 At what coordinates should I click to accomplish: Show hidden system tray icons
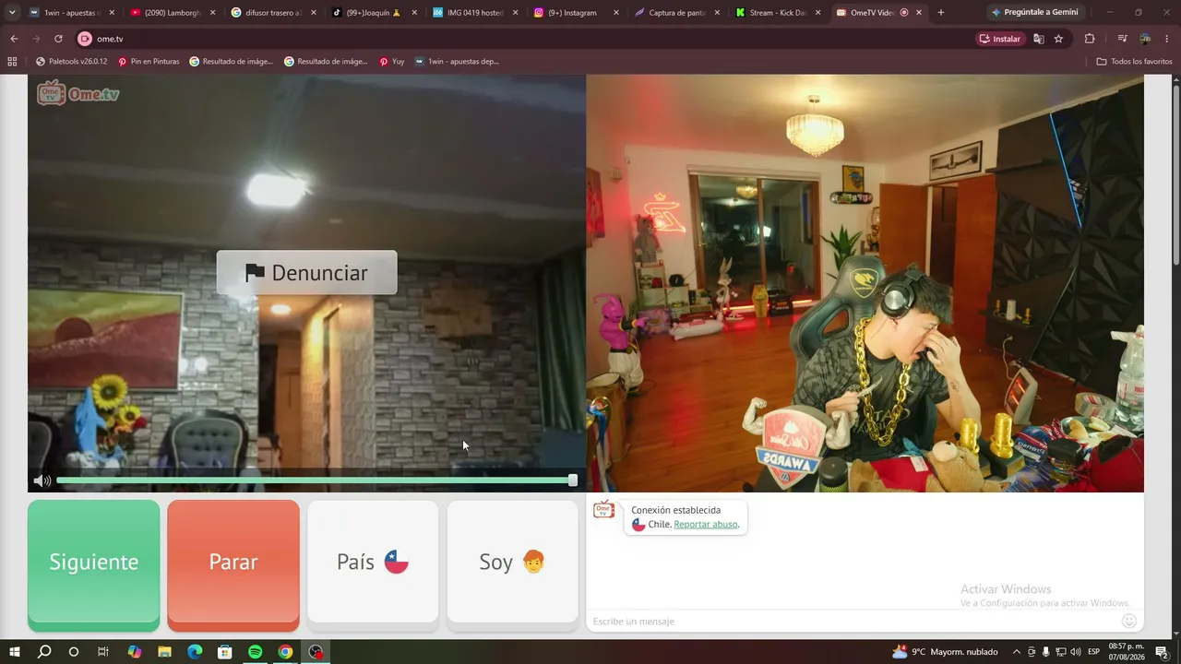[1017, 652]
